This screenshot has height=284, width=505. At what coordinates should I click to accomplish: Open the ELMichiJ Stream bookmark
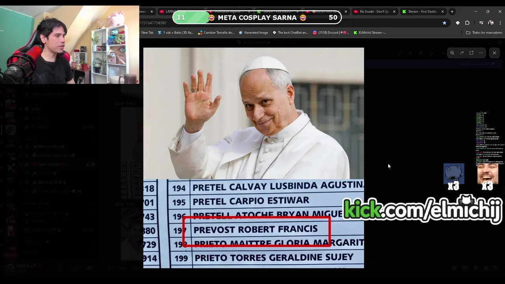click(x=370, y=33)
